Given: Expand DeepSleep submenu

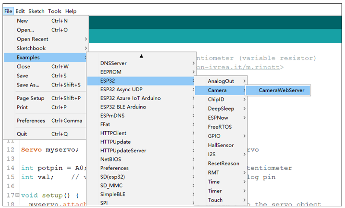Looking at the screenshot, I should coord(221,109).
